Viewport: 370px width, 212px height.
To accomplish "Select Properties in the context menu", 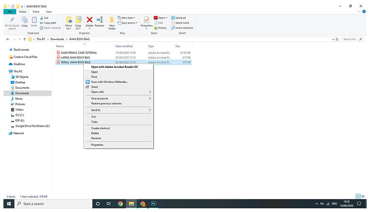I will (x=118, y=145).
